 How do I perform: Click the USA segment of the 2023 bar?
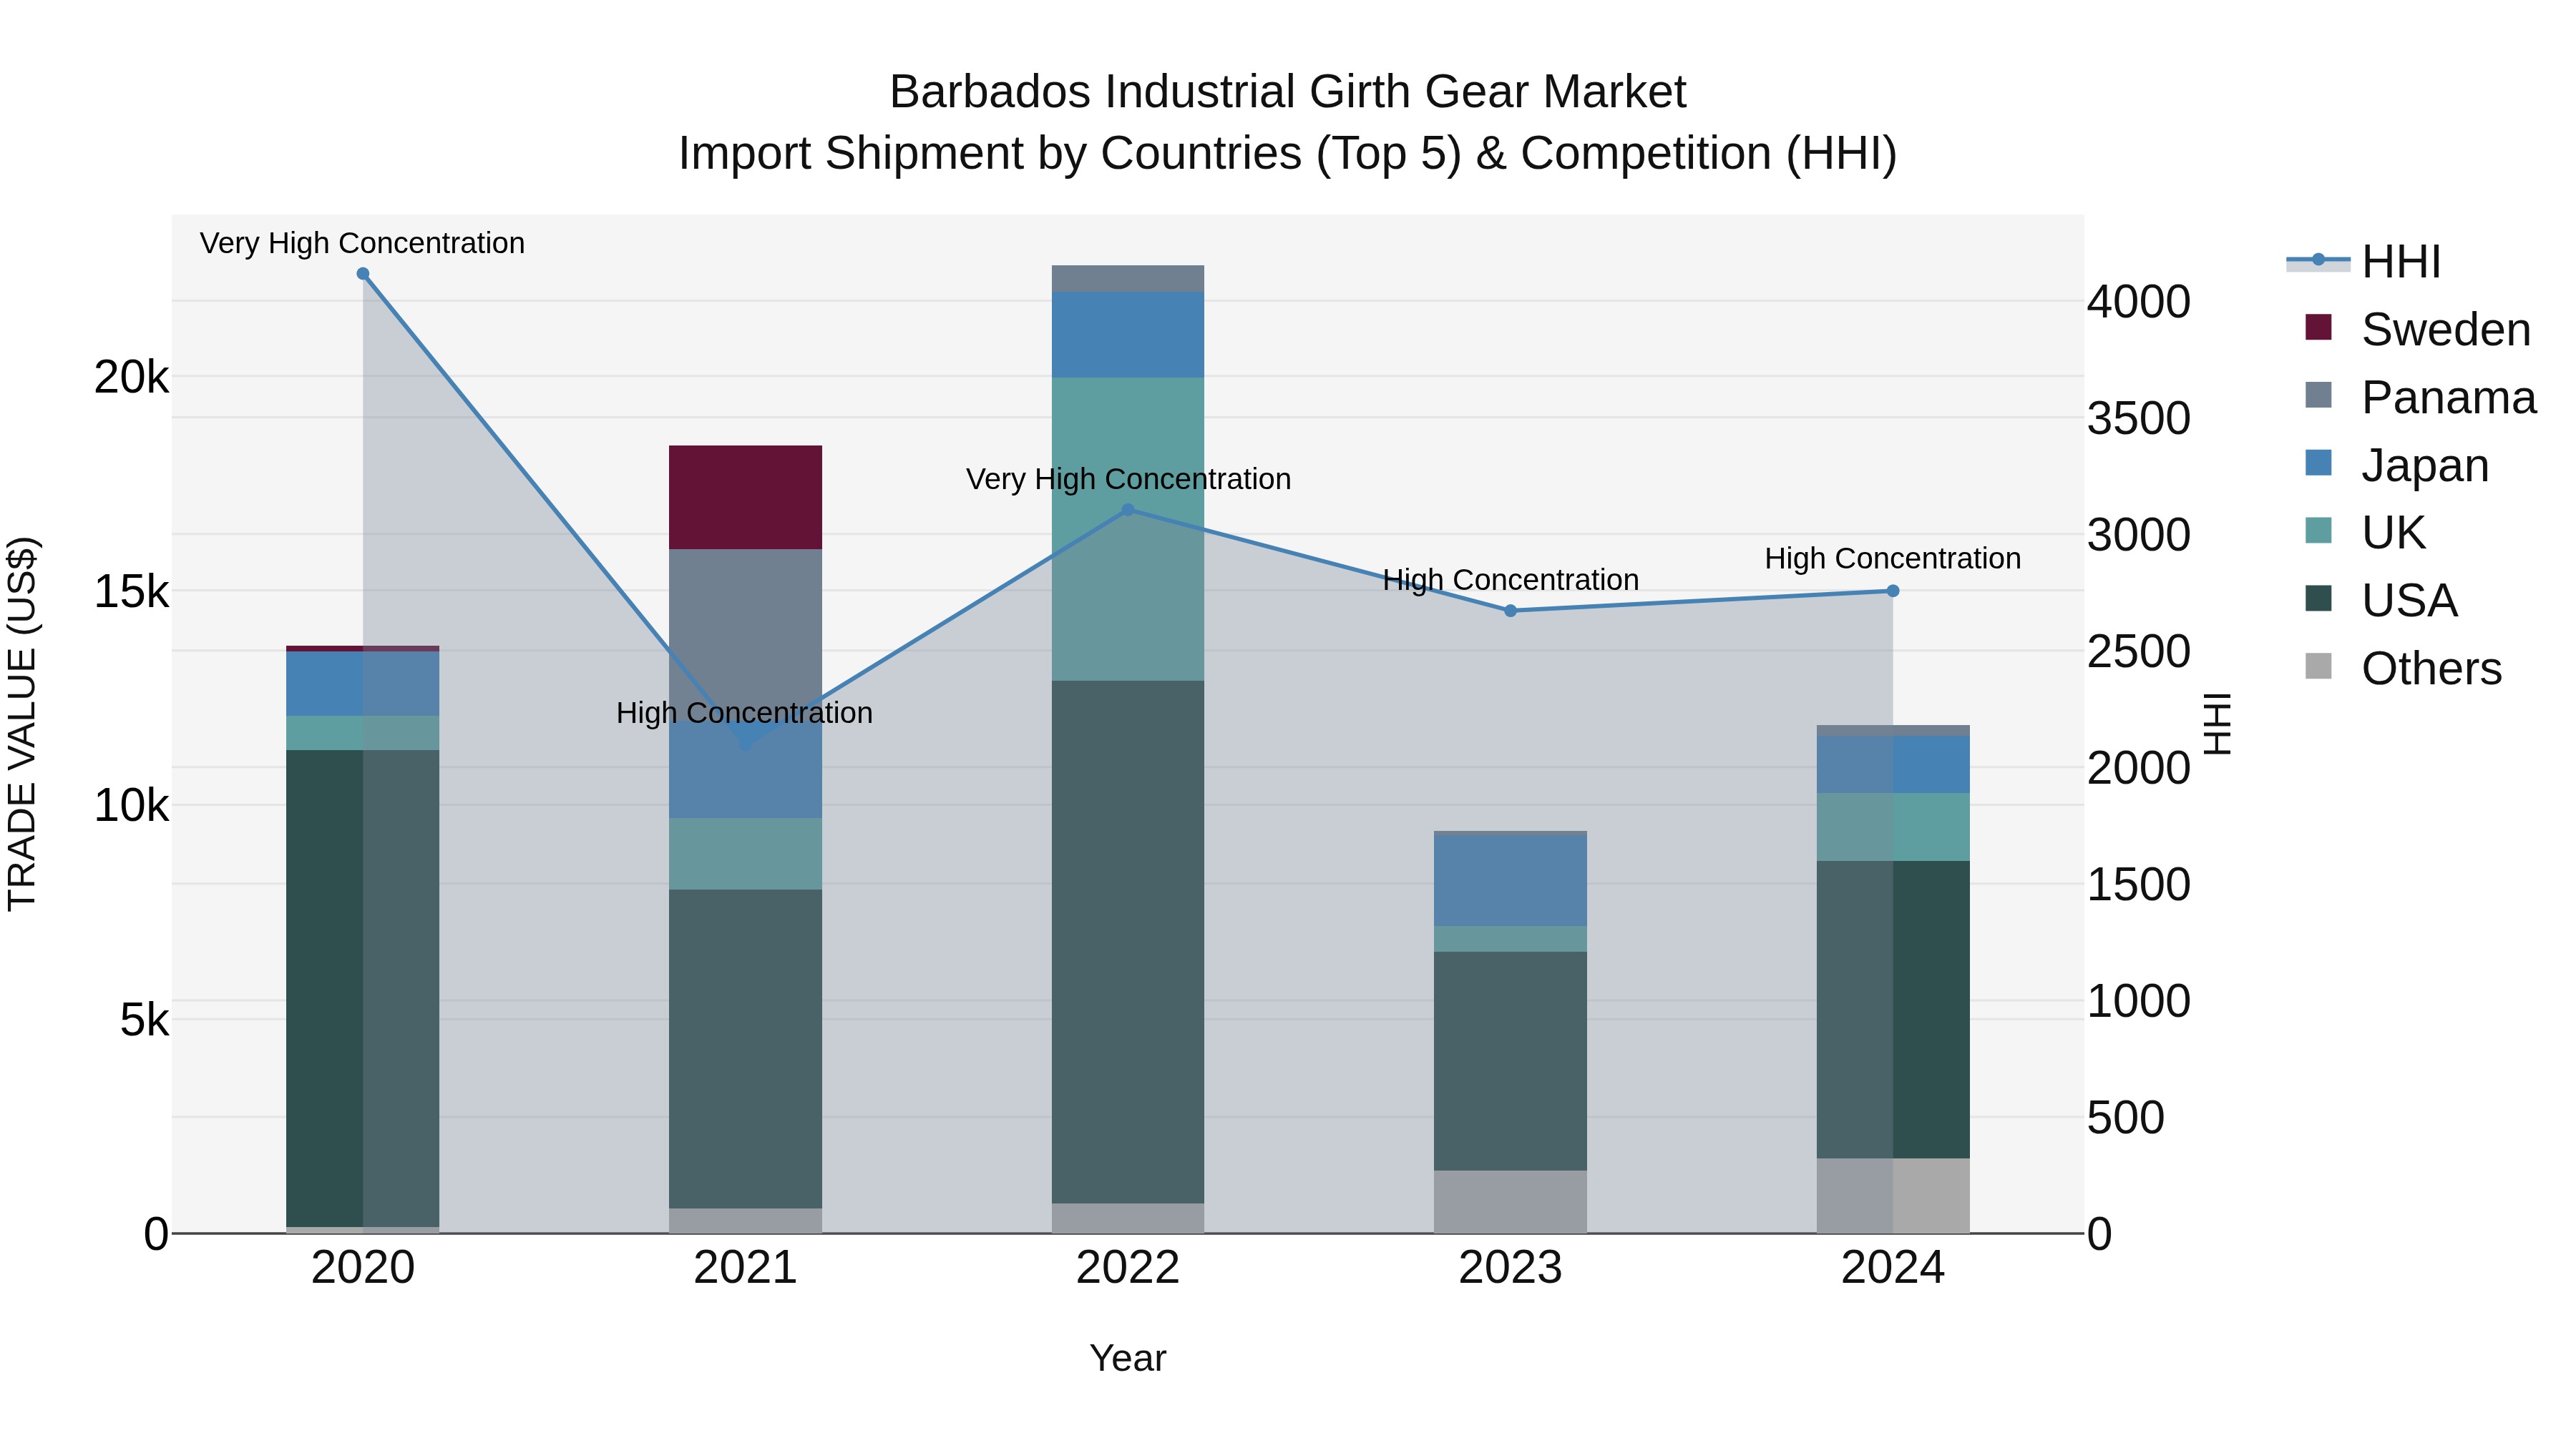[x=1511, y=1061]
